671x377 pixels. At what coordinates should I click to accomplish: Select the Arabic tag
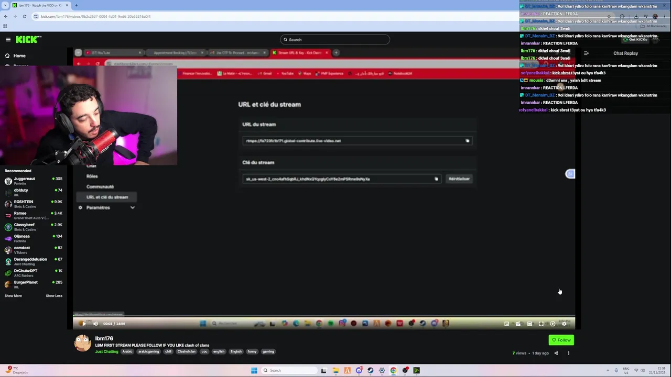pos(127,351)
